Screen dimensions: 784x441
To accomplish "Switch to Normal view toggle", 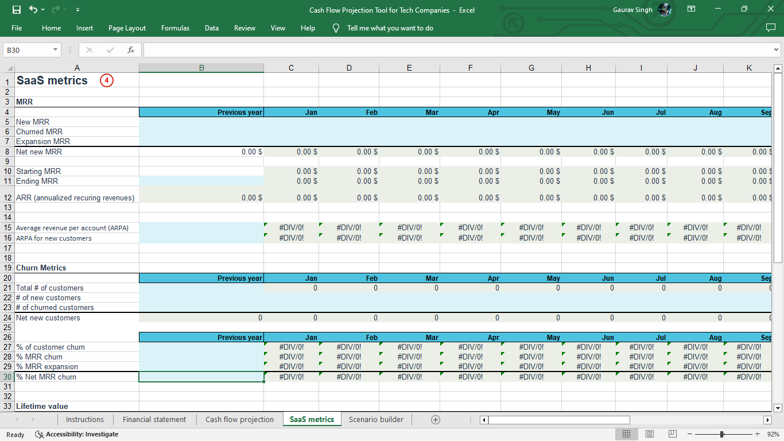I will [627, 434].
